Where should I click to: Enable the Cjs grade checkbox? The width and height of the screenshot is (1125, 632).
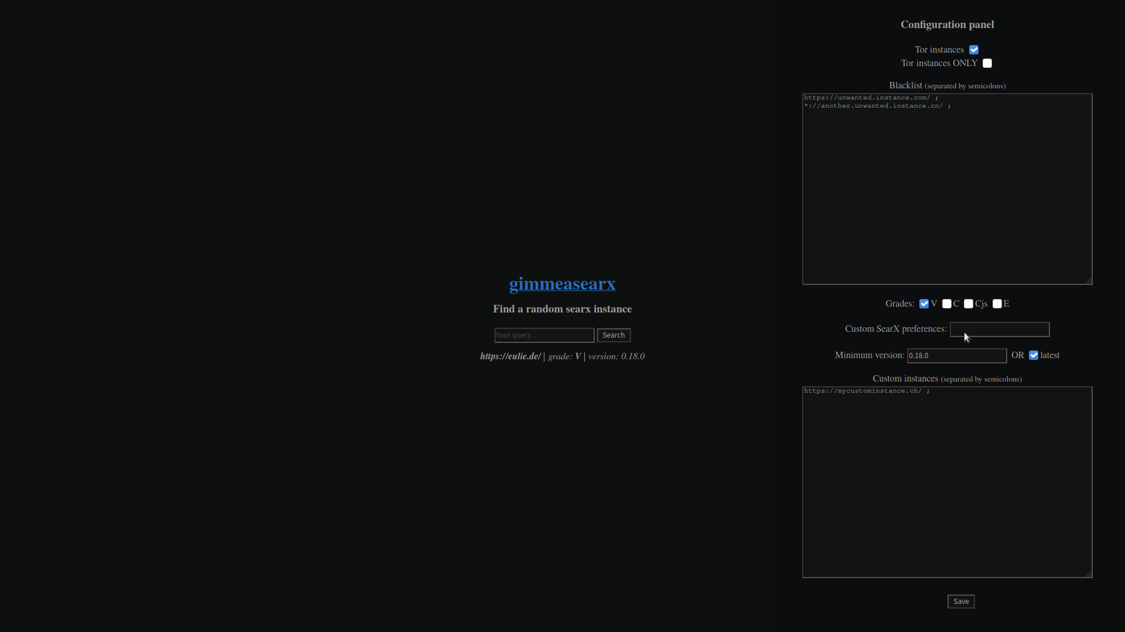tap(969, 304)
